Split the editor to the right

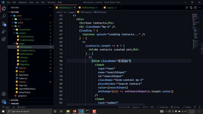195,8
